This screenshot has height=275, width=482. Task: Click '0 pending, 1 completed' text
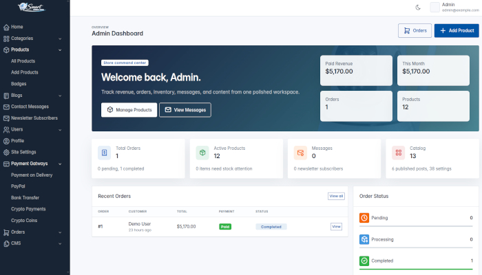pyautogui.click(x=120, y=168)
